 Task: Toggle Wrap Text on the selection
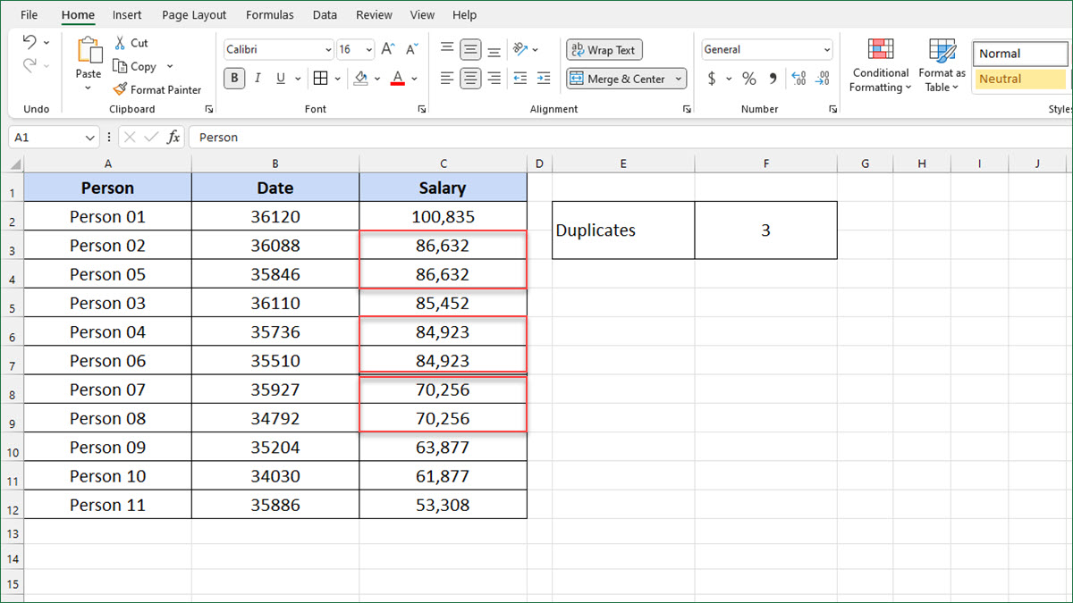click(x=604, y=49)
